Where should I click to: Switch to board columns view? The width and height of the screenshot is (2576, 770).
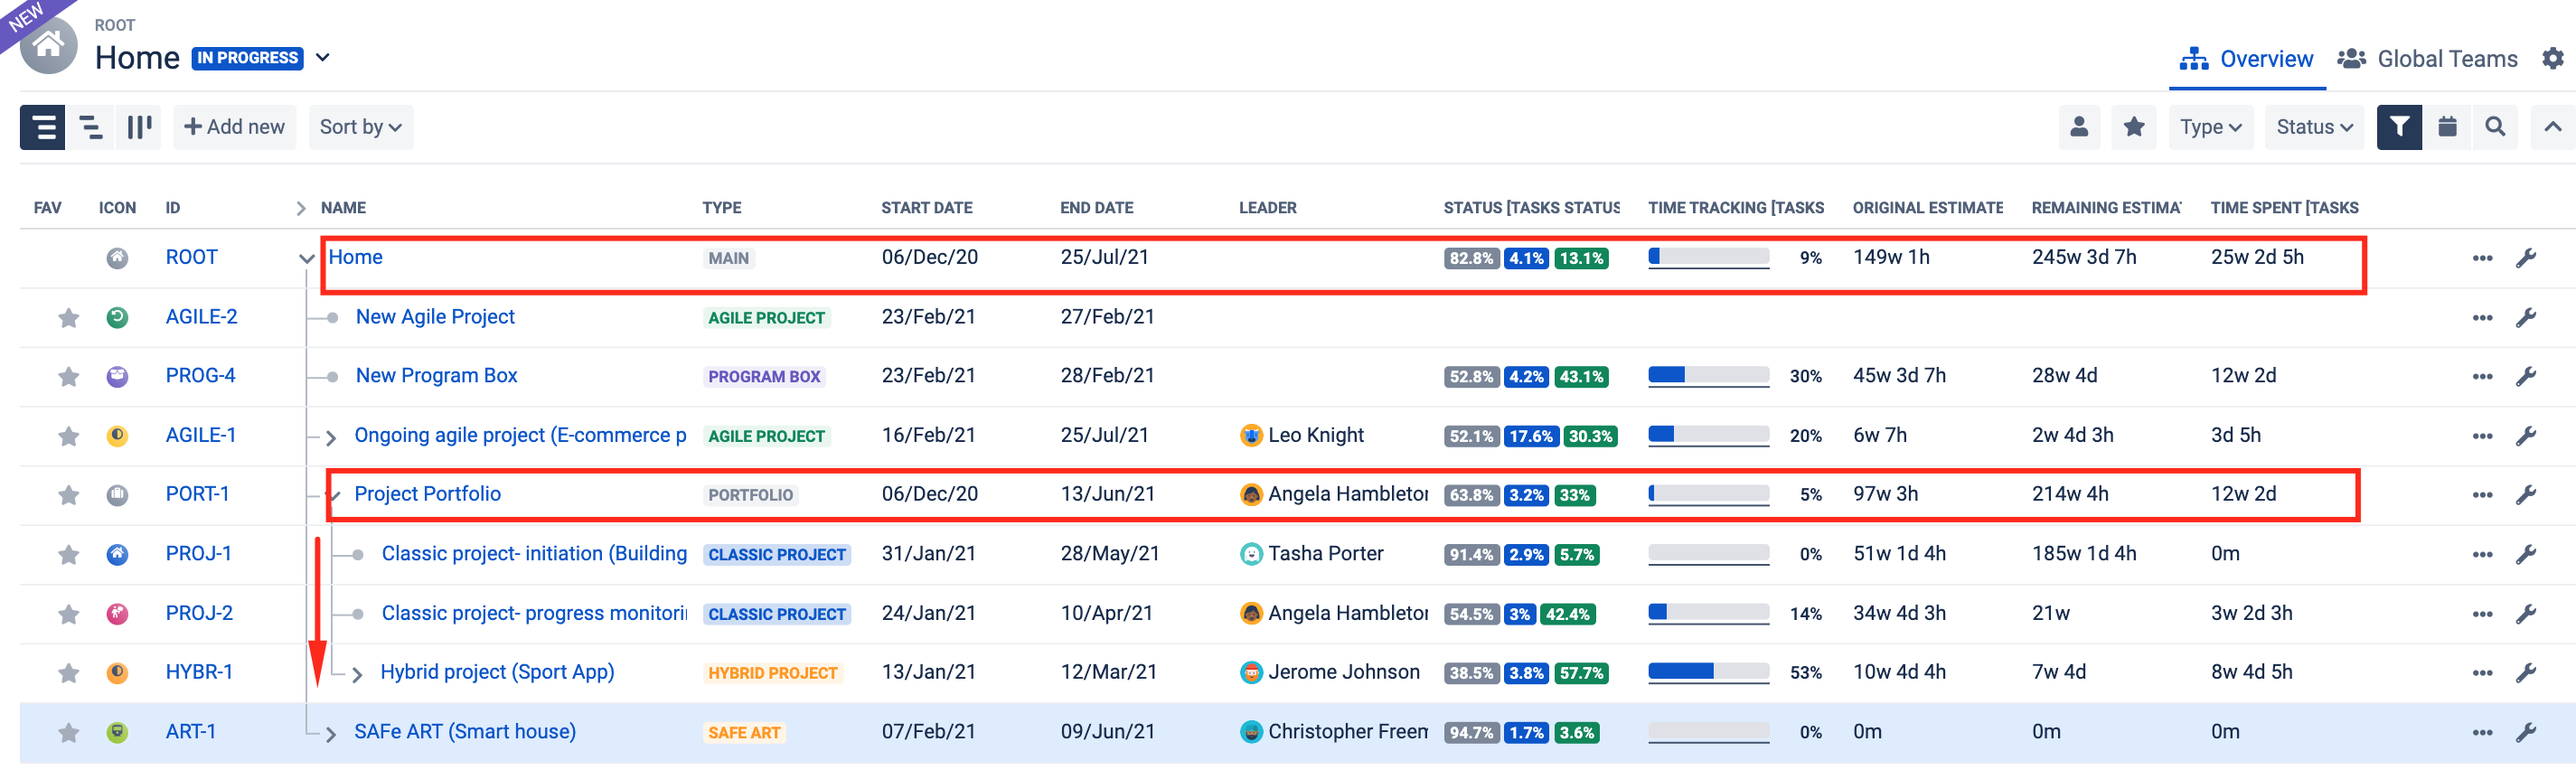(x=139, y=127)
